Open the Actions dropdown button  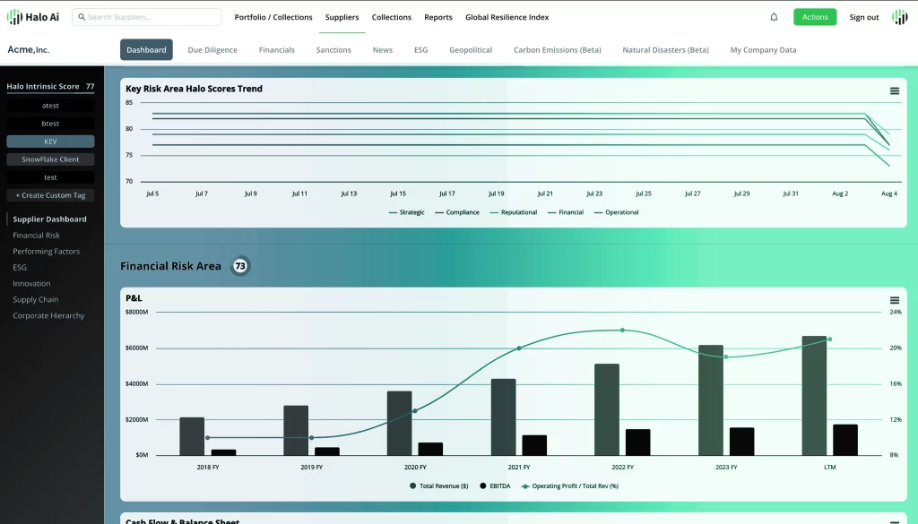tap(814, 17)
